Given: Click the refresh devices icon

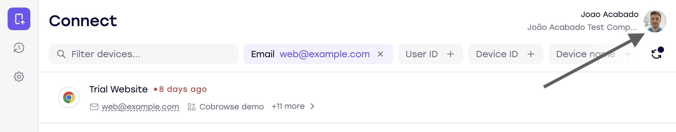Looking at the screenshot, I should 657,54.
